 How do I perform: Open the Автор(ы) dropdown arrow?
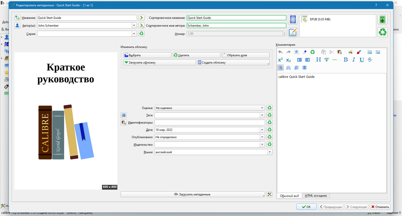(134, 25)
